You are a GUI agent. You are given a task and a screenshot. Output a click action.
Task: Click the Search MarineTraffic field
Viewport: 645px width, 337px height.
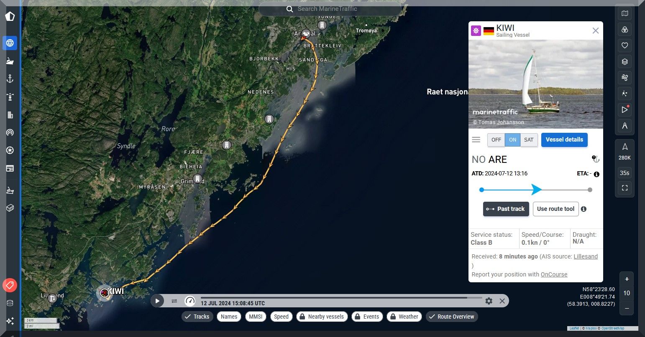[330, 9]
